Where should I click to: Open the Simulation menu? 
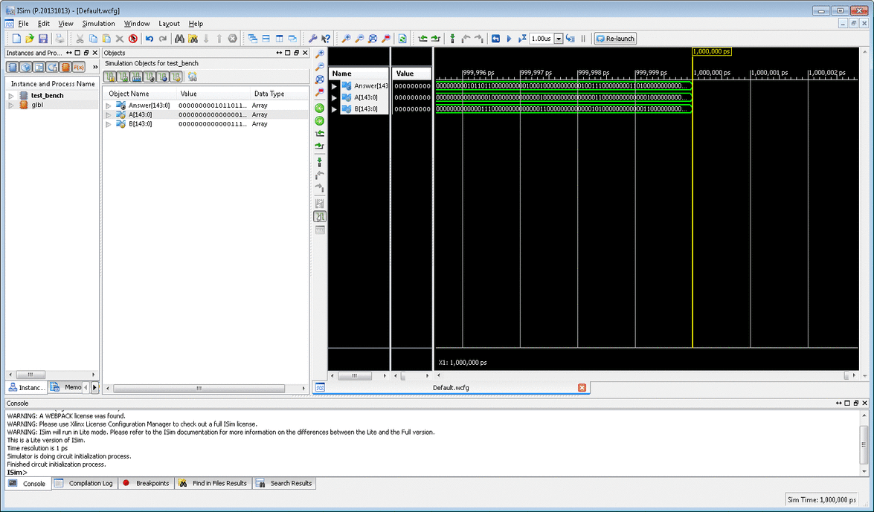[98, 24]
